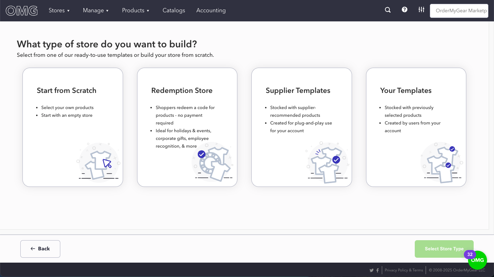Click 'Select your own products' bullet text

pyautogui.click(x=67, y=108)
